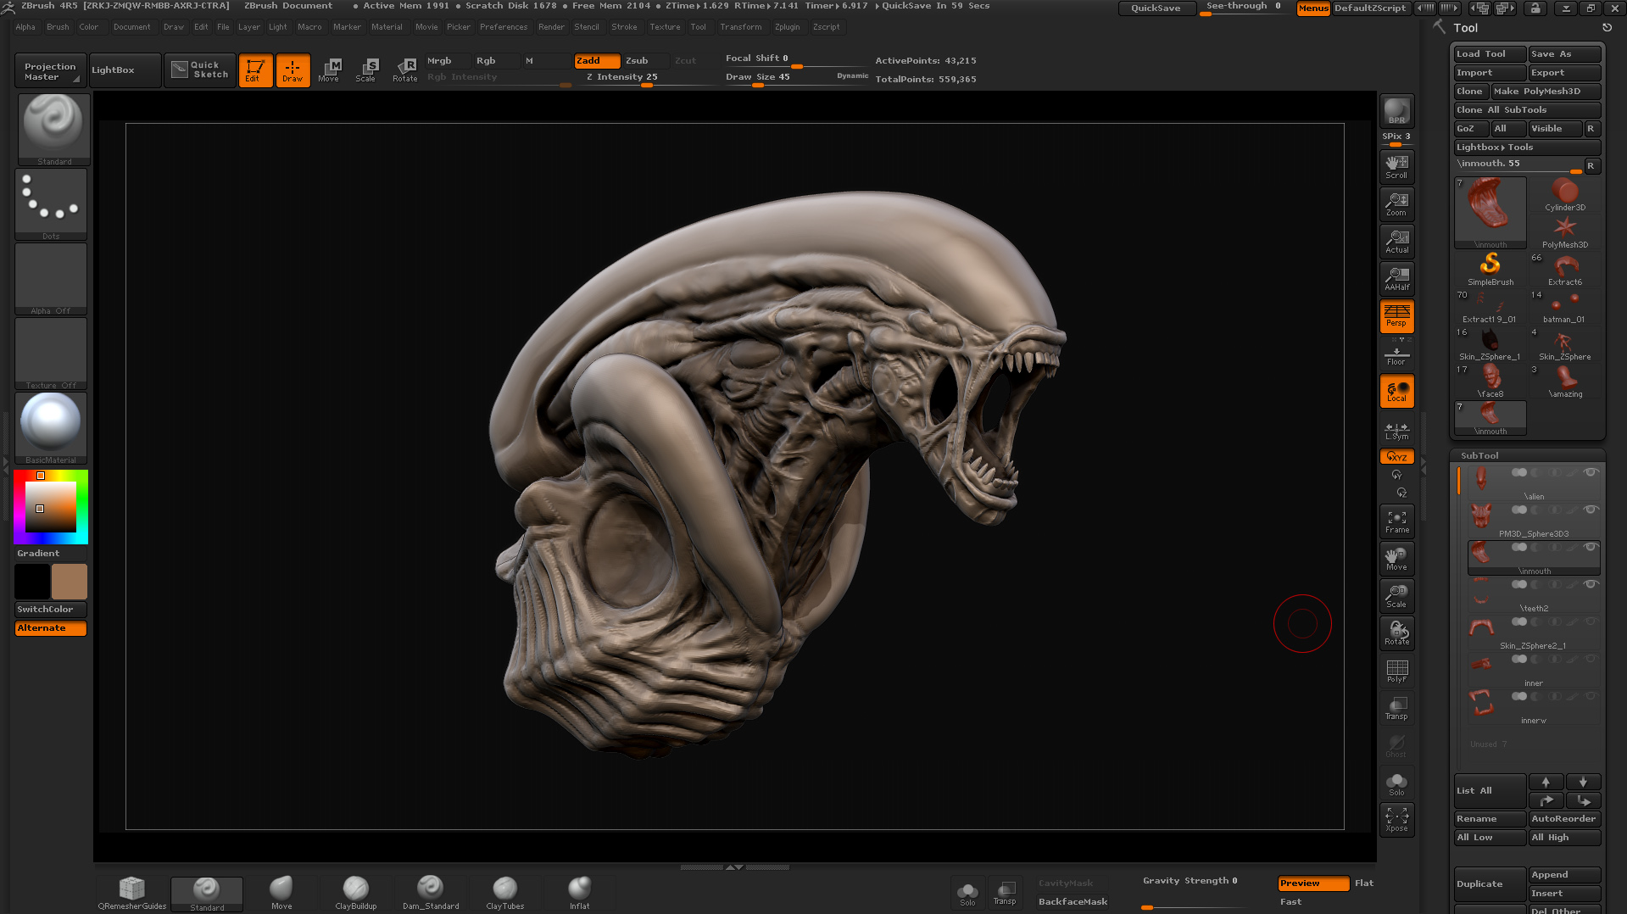Select the QRemesherGuides brush
The height and width of the screenshot is (914, 1627).
[131, 894]
